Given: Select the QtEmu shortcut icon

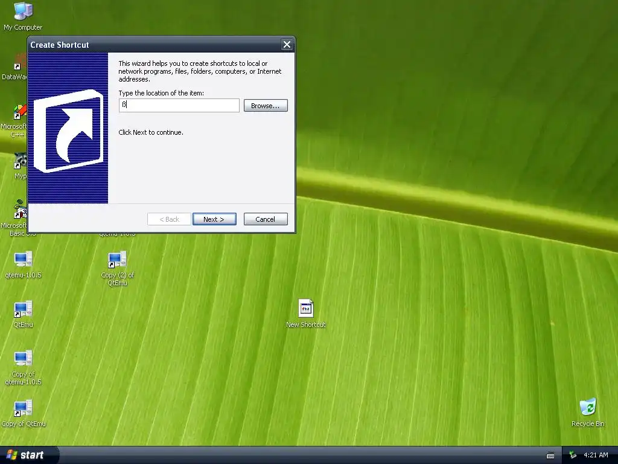Looking at the screenshot, I should (x=23, y=314).
